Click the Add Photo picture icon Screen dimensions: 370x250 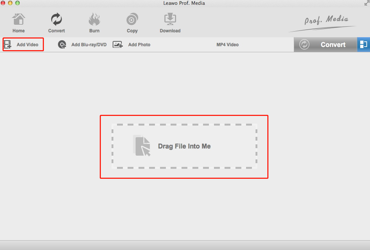tap(118, 44)
